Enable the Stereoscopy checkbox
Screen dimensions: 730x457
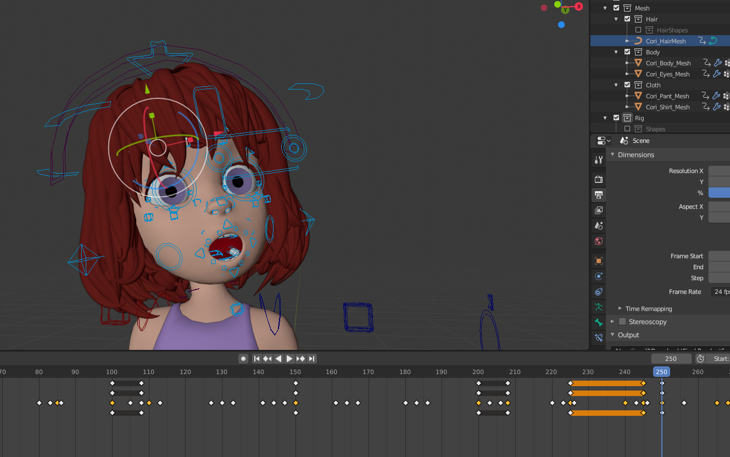(x=622, y=321)
